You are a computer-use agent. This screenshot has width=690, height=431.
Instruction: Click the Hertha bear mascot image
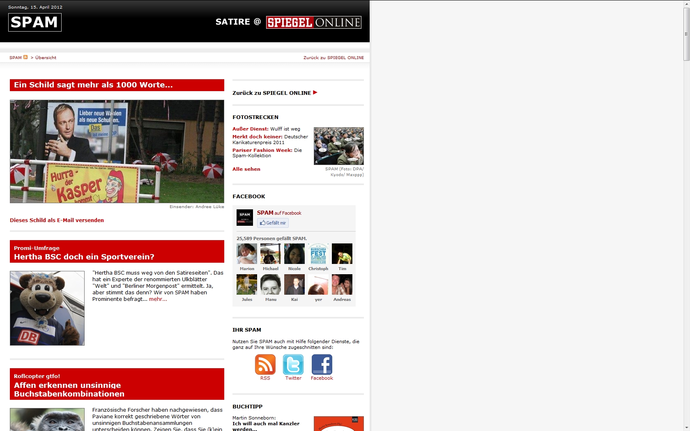47,308
